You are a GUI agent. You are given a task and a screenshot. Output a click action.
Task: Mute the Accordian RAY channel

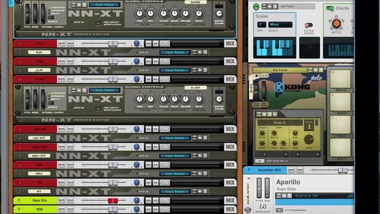[292, 170]
